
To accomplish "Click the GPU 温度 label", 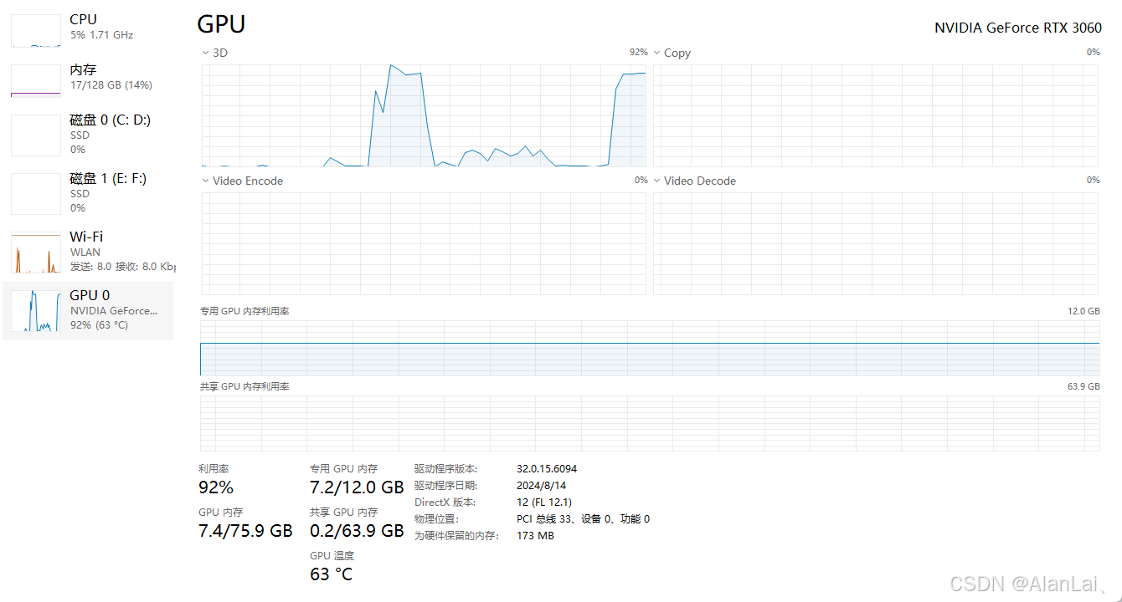I will coord(332,556).
